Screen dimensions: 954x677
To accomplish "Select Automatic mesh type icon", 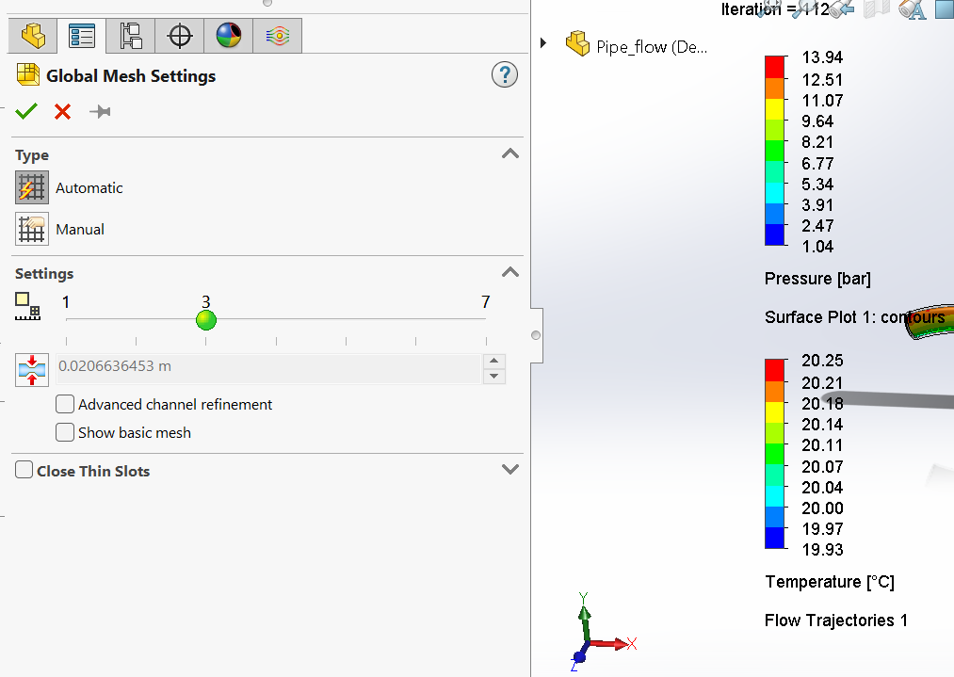I will [x=32, y=187].
